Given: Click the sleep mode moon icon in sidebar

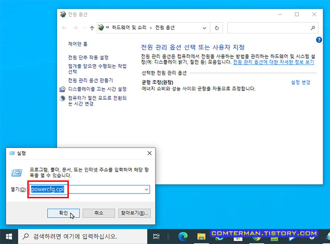Looking at the screenshot, I should (63, 98).
